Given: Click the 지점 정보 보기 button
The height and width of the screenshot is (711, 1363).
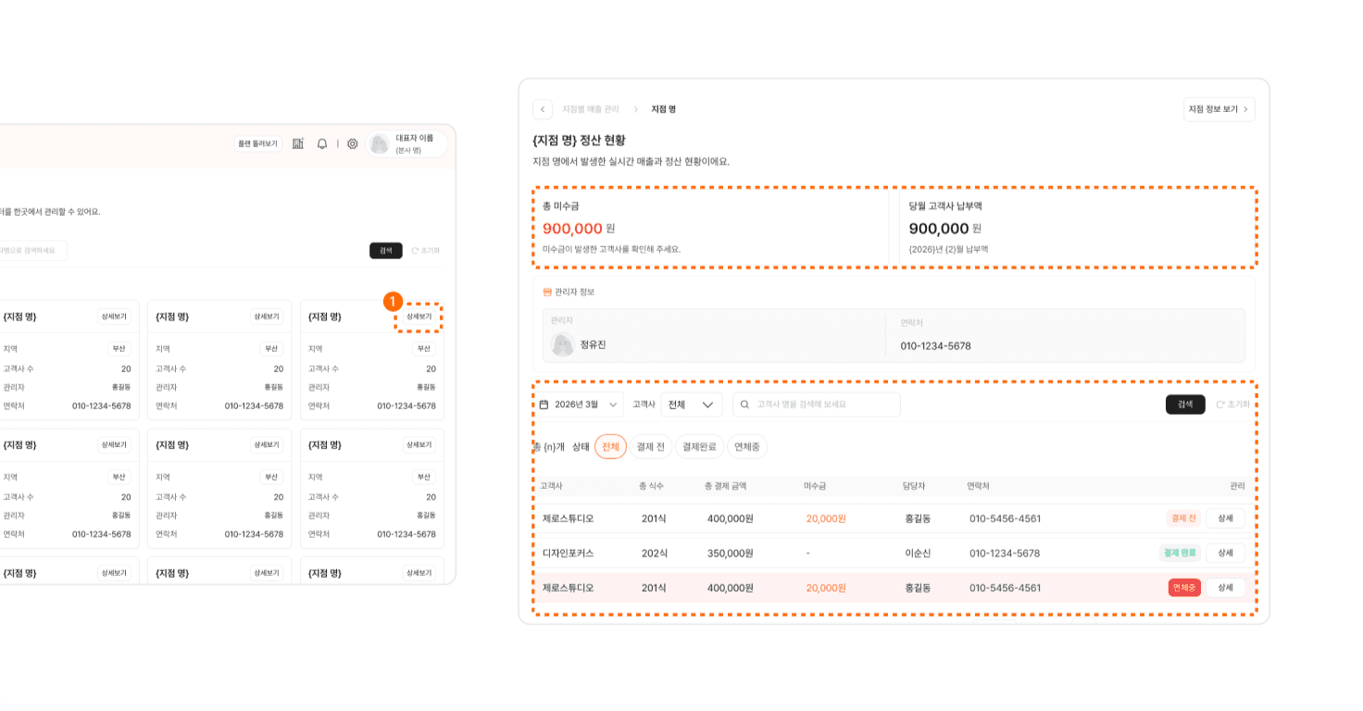Looking at the screenshot, I should (x=1219, y=109).
